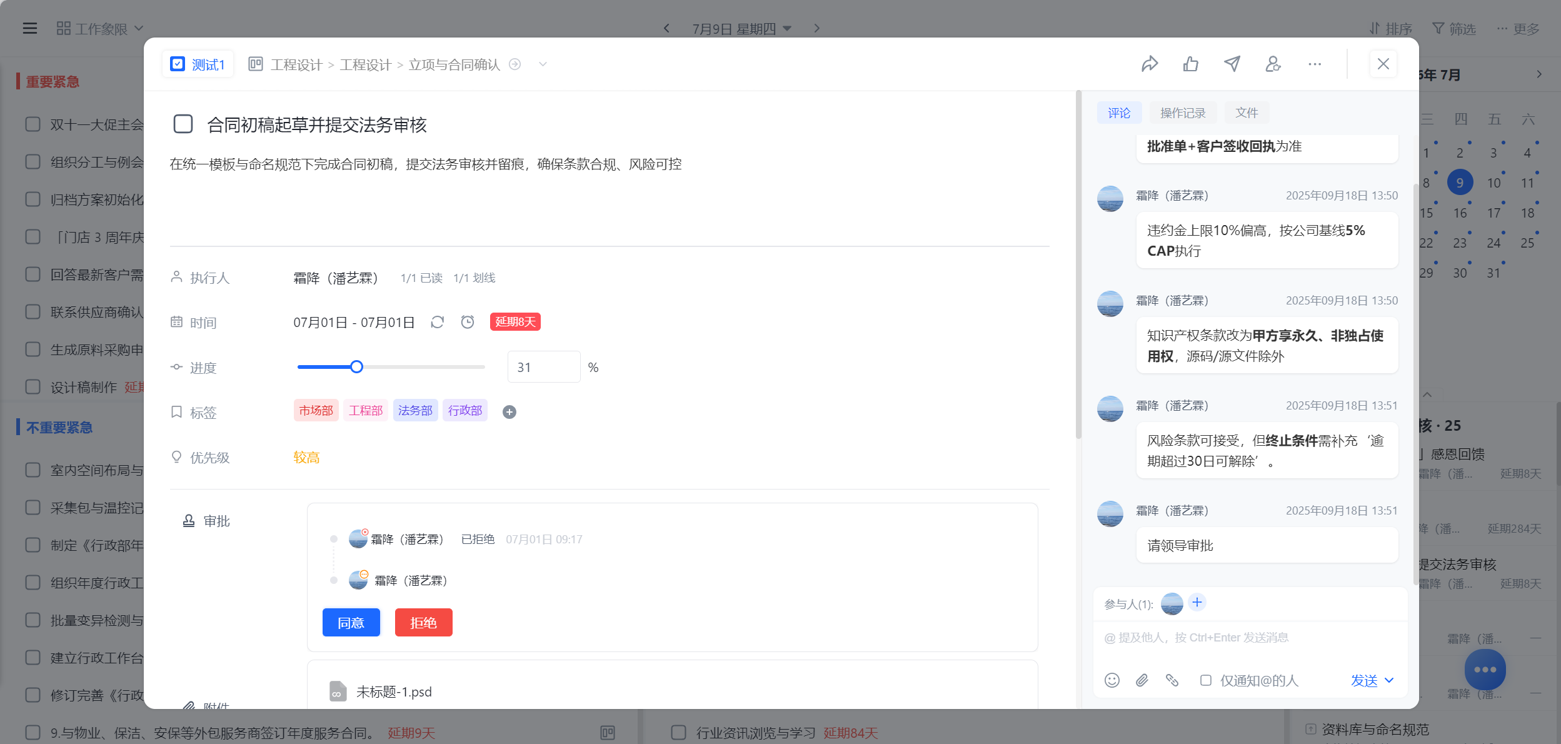Viewport: 1561px width, 744px height.
Task: Click the 发送 send button
Action: pos(1364,680)
